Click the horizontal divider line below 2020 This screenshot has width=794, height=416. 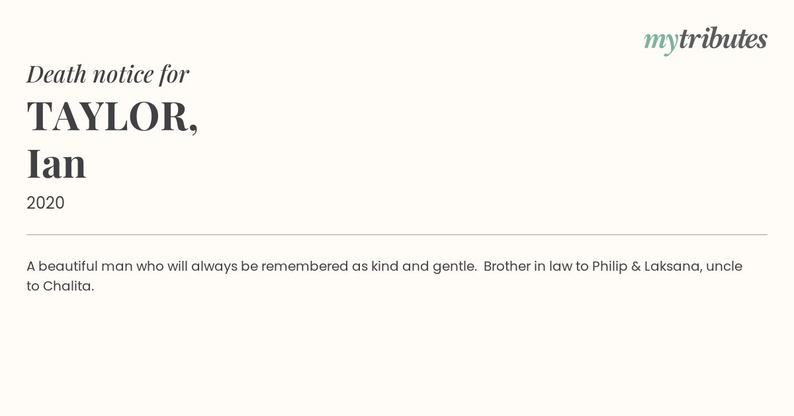click(397, 234)
